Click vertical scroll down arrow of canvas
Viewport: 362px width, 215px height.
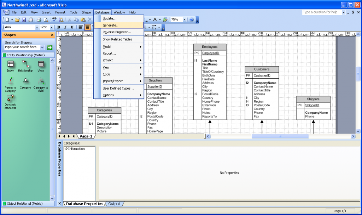[x=358, y=131]
